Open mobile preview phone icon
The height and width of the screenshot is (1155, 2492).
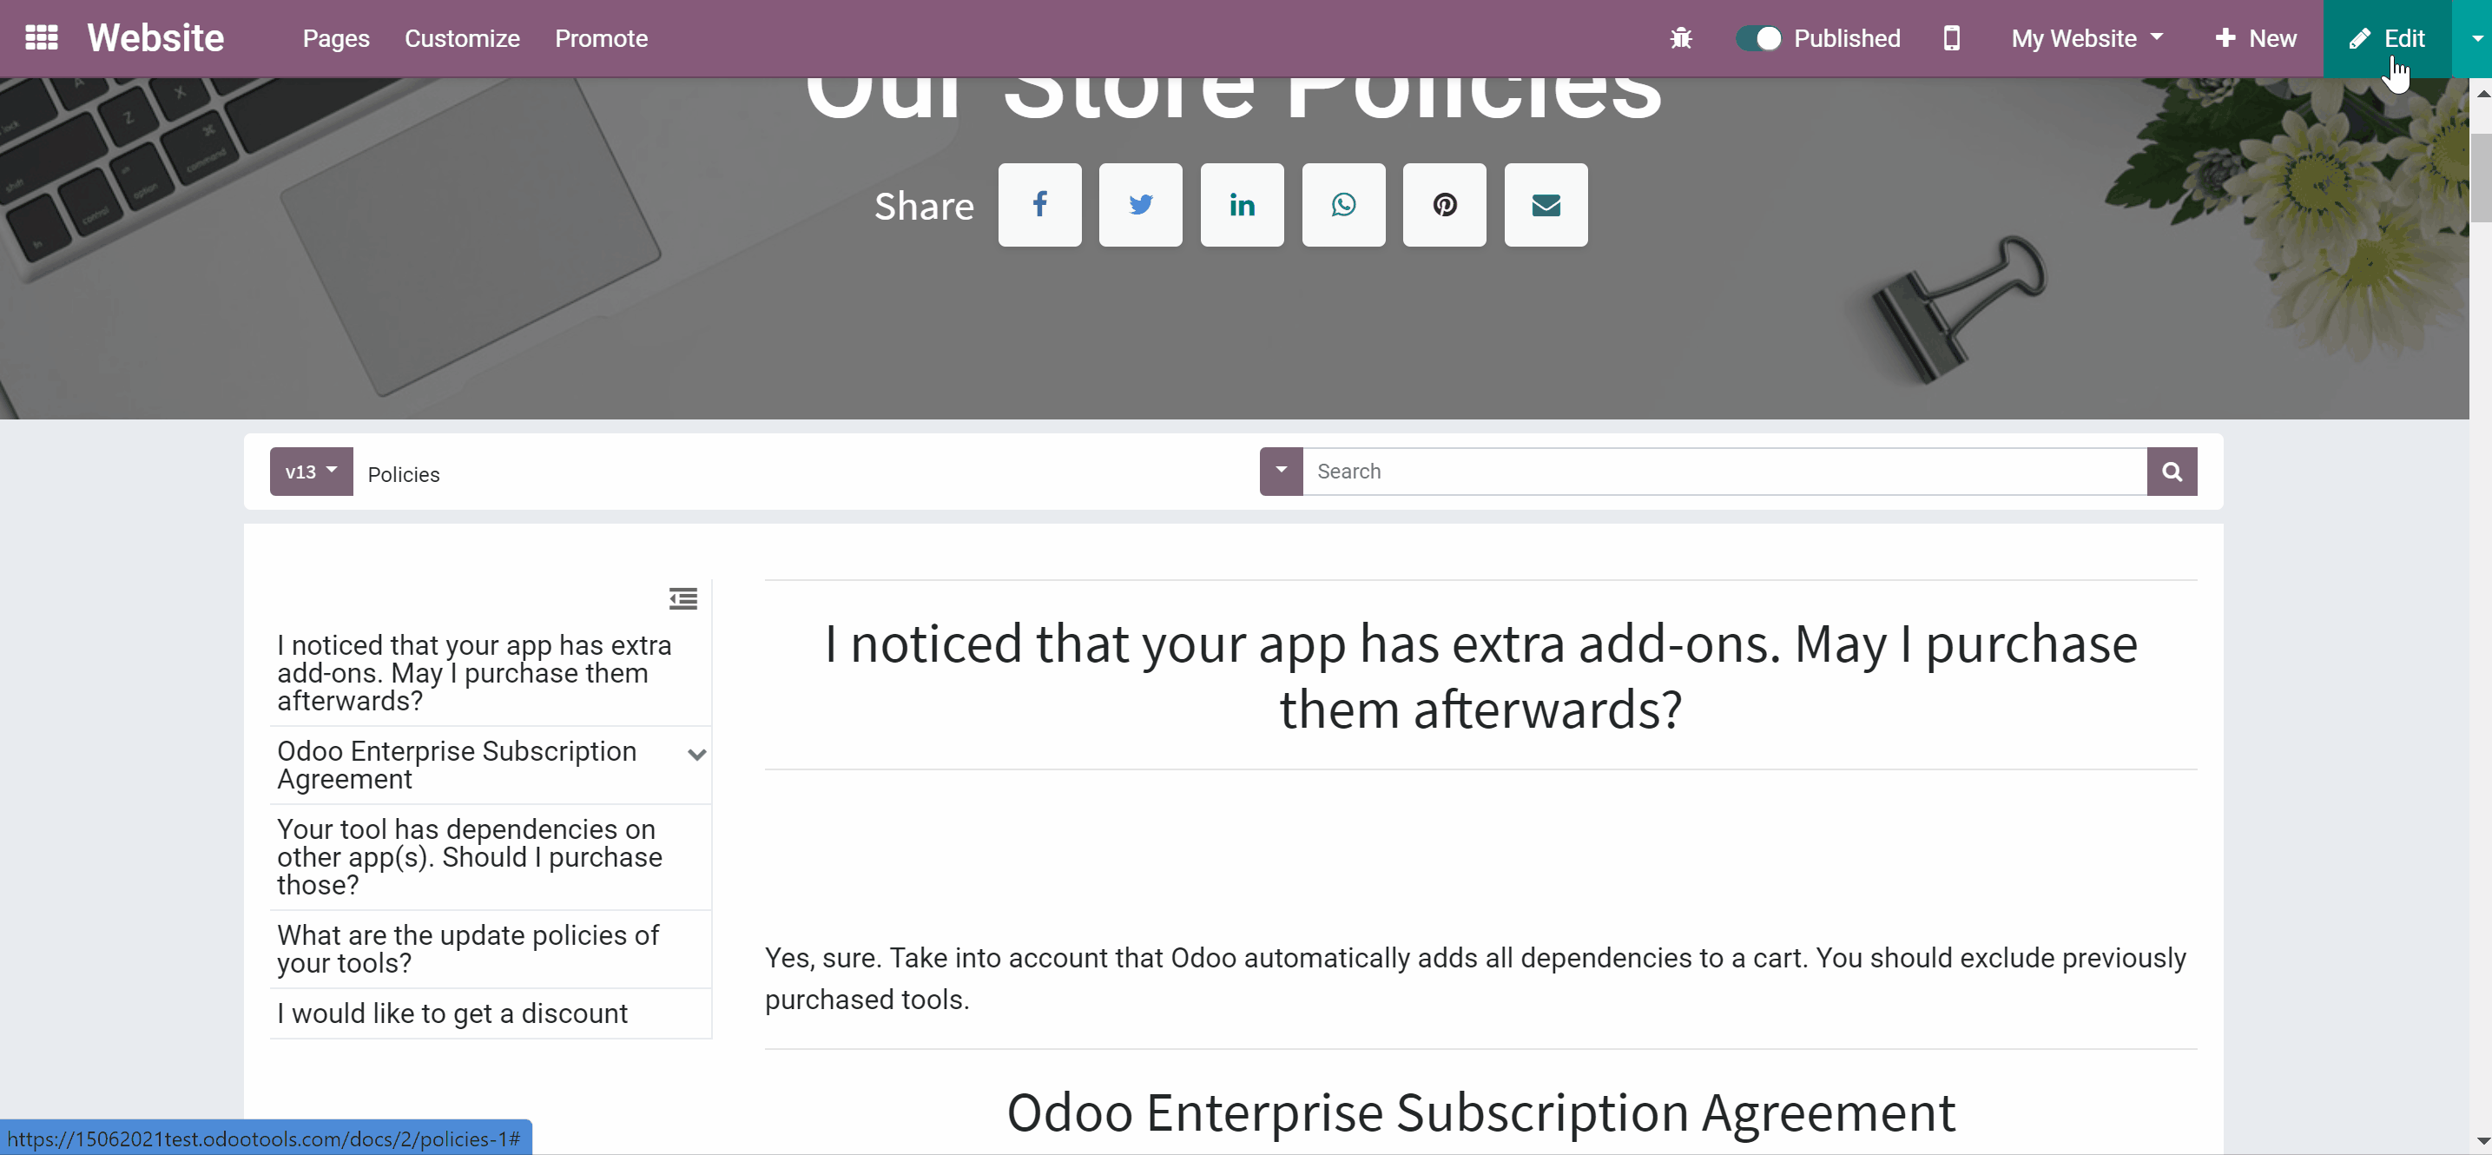pos(1951,39)
